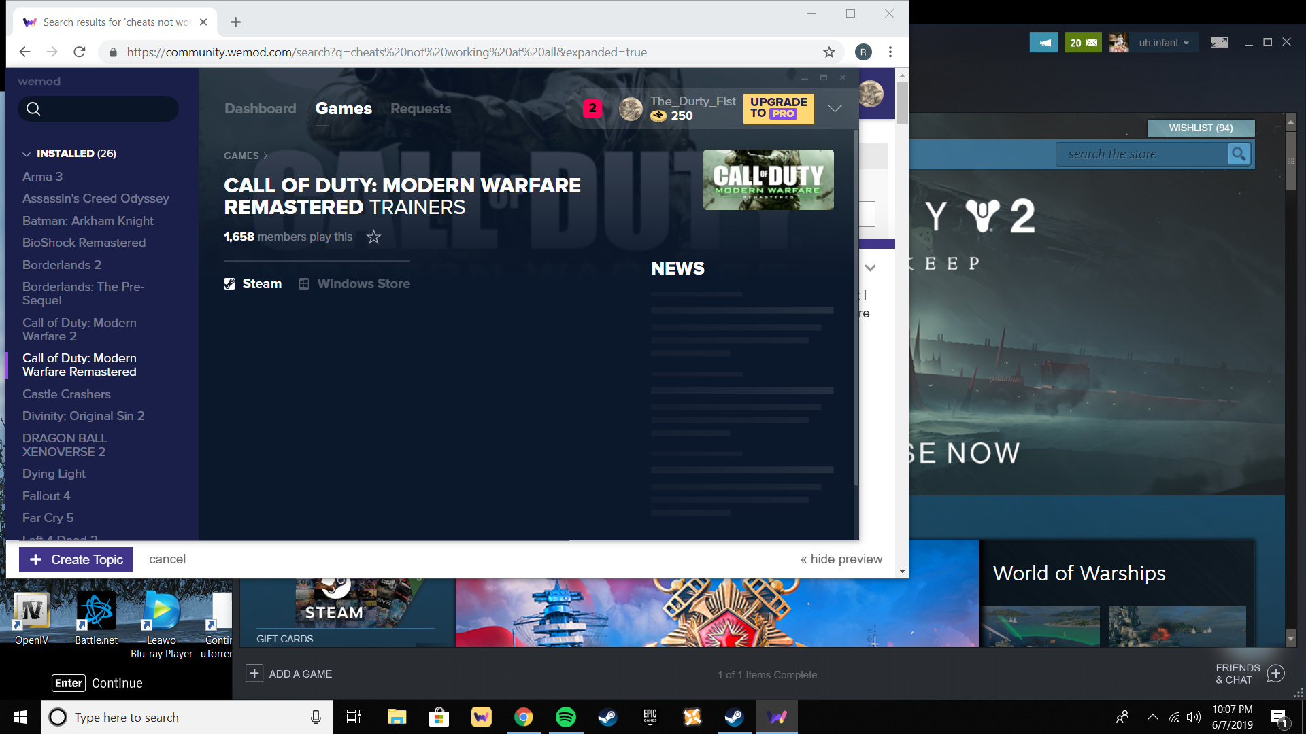Open the red notifications badge
This screenshot has width=1306, height=734.
click(592, 108)
